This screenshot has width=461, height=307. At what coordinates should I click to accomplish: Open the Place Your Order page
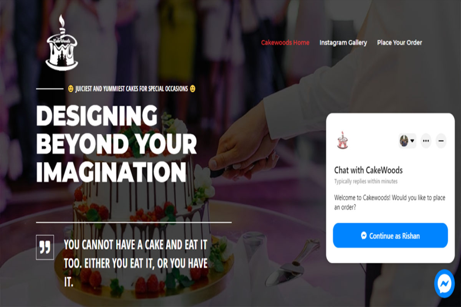(x=400, y=43)
